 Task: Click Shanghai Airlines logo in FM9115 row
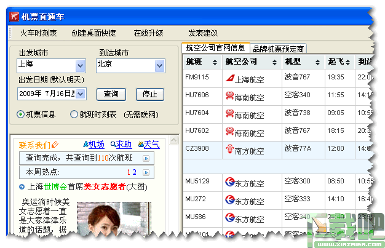[230, 78]
